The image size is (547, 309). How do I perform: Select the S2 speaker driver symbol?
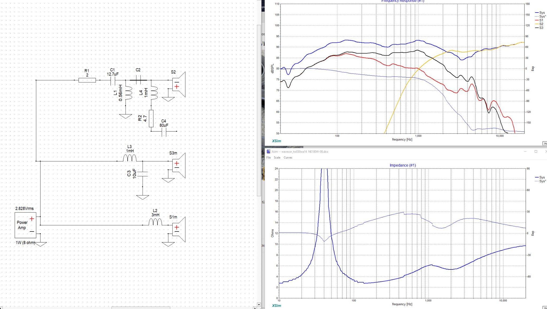tap(179, 84)
